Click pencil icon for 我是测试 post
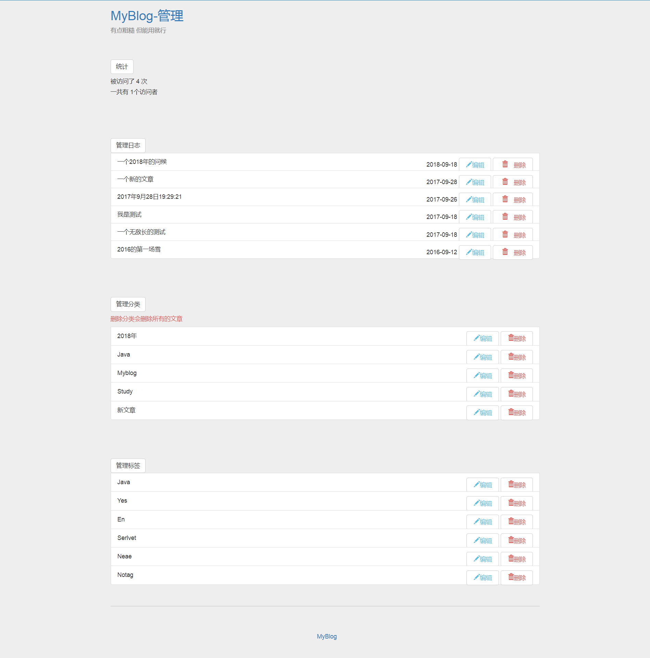The image size is (650, 658). click(x=468, y=217)
